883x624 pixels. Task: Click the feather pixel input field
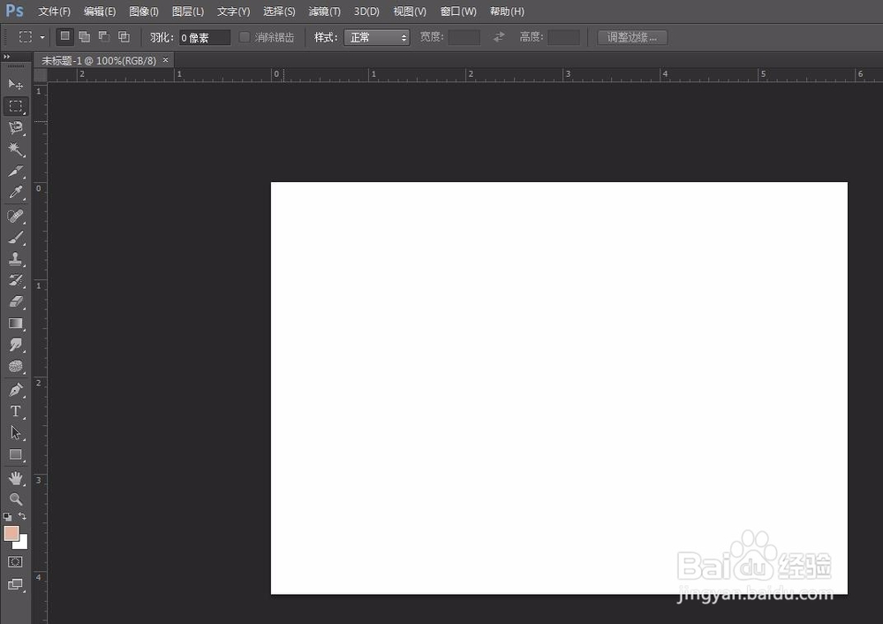tap(205, 38)
